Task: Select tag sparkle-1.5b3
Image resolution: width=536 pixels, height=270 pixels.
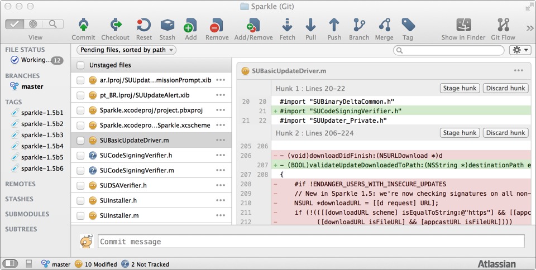Action: (37, 135)
